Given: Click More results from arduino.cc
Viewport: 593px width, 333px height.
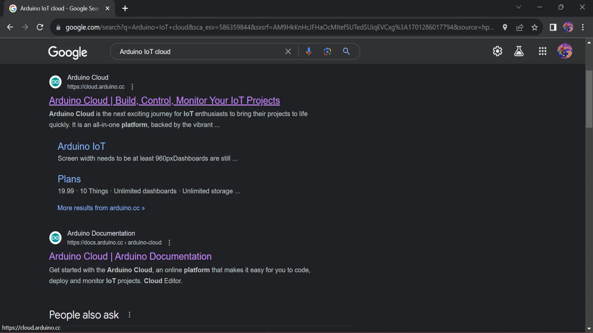Looking at the screenshot, I should pyautogui.click(x=101, y=208).
